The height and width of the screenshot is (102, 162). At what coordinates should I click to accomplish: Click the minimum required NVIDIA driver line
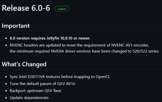[x=84, y=51]
